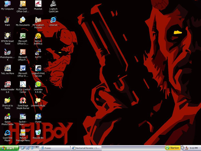Open the LimeWire Music folder
This screenshot has width=201, height=151.
(38, 102)
